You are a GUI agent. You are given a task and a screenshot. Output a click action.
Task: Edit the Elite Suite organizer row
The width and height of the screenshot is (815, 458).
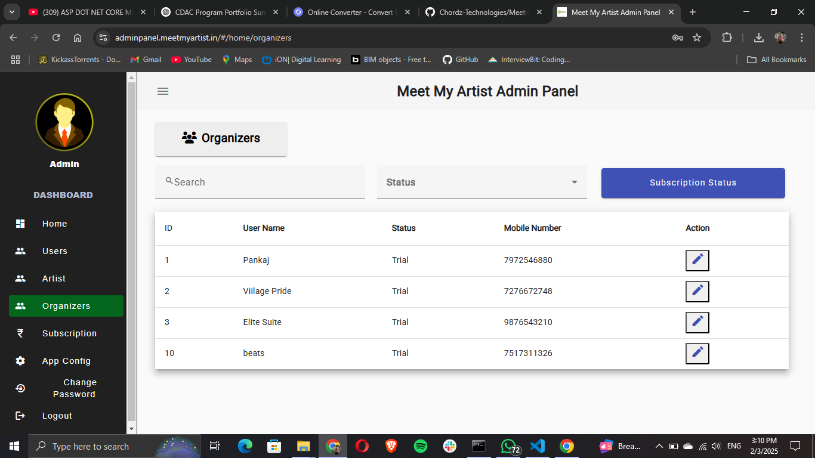[x=697, y=323]
